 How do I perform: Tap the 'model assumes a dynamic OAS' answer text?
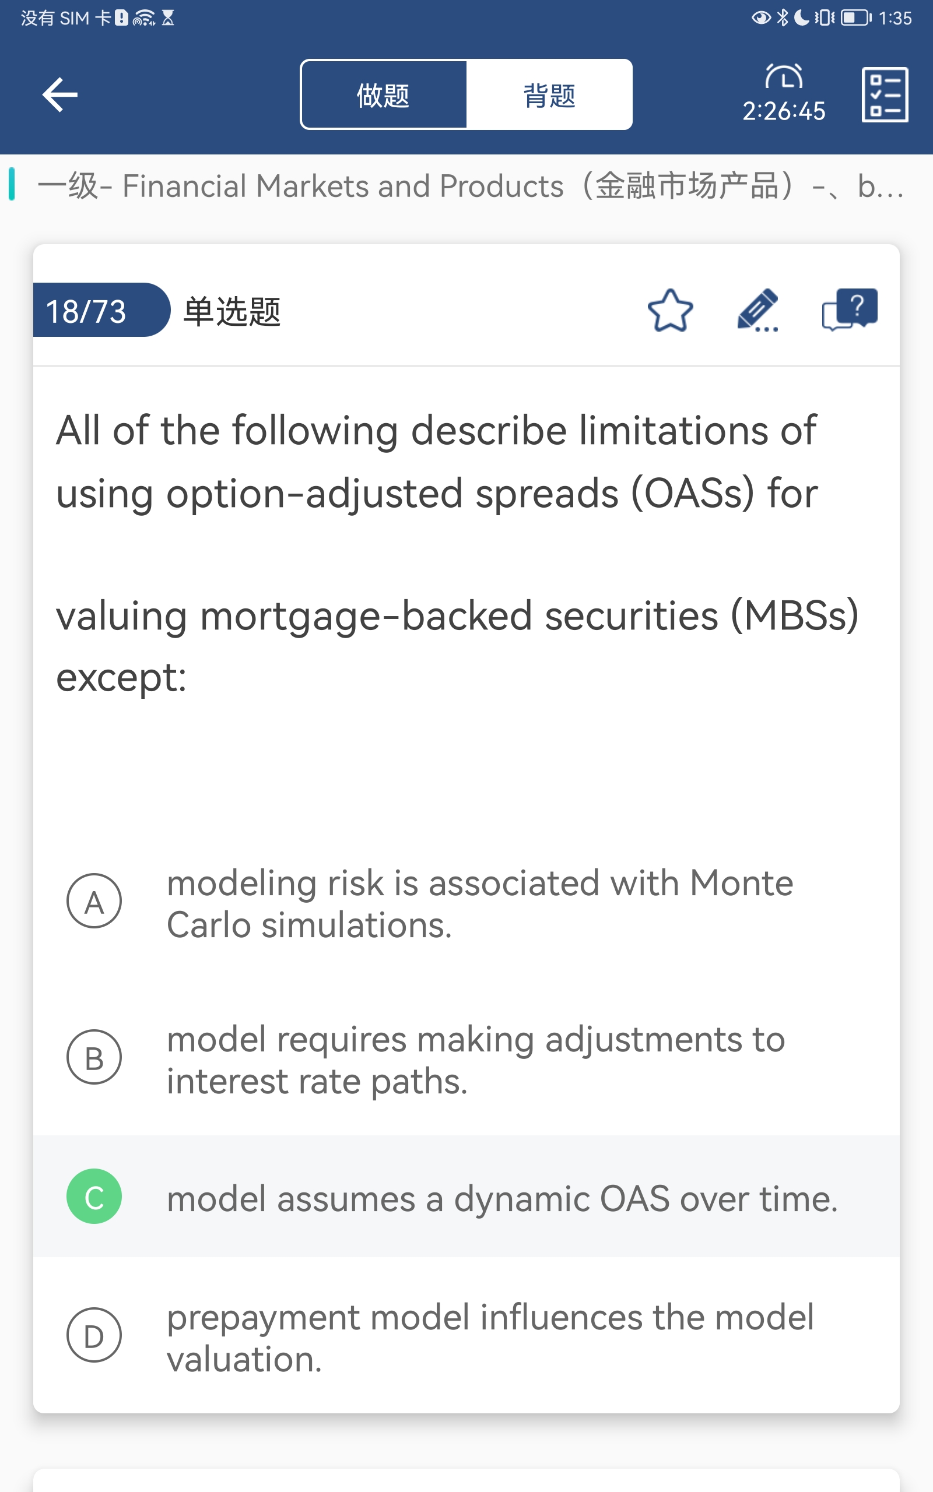(501, 1199)
